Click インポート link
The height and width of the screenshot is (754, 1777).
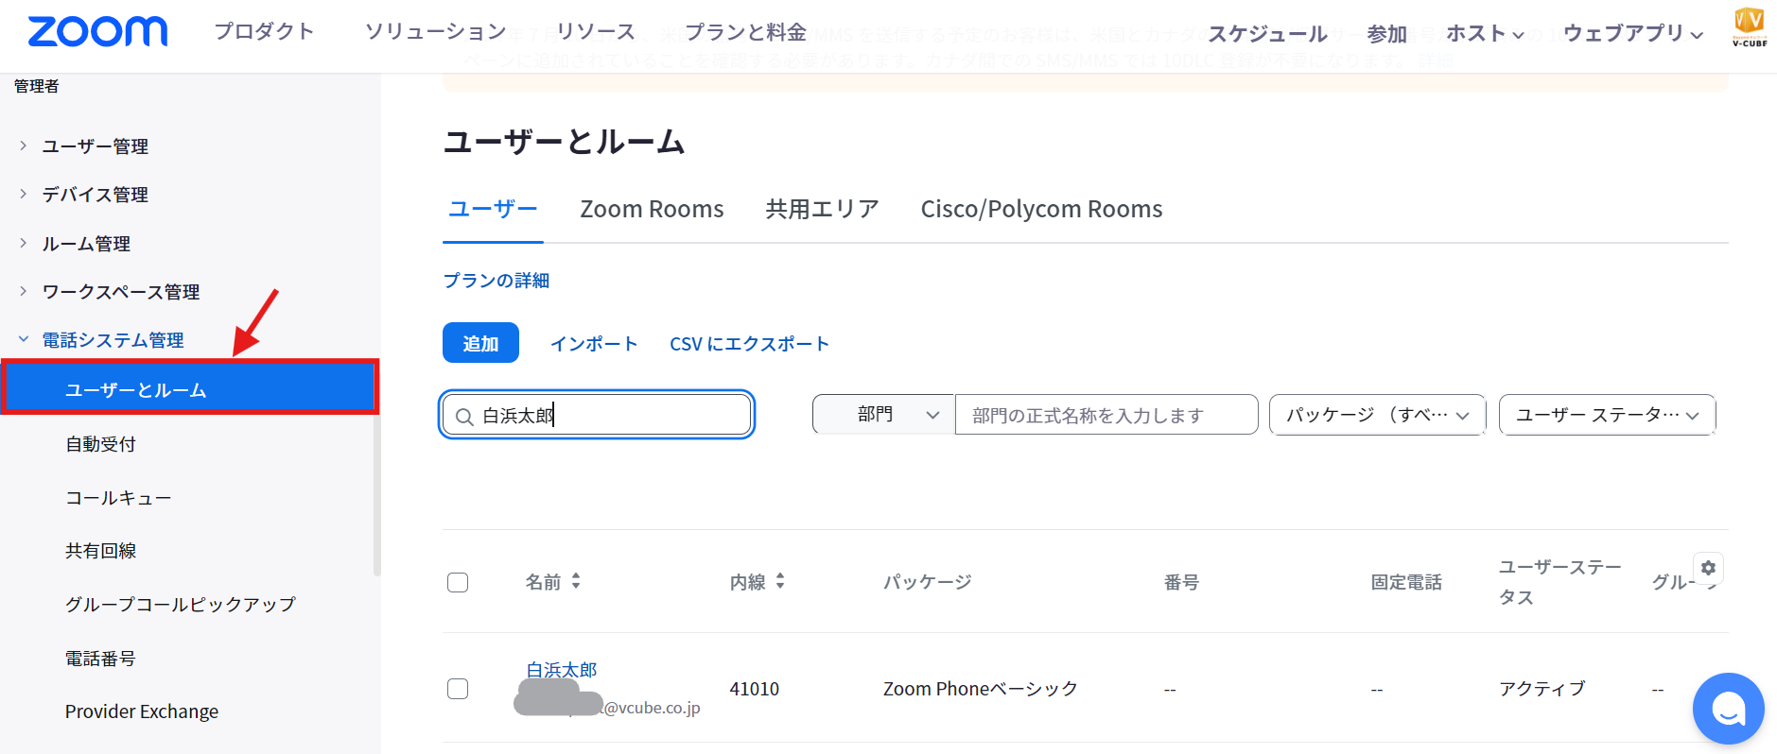[594, 344]
